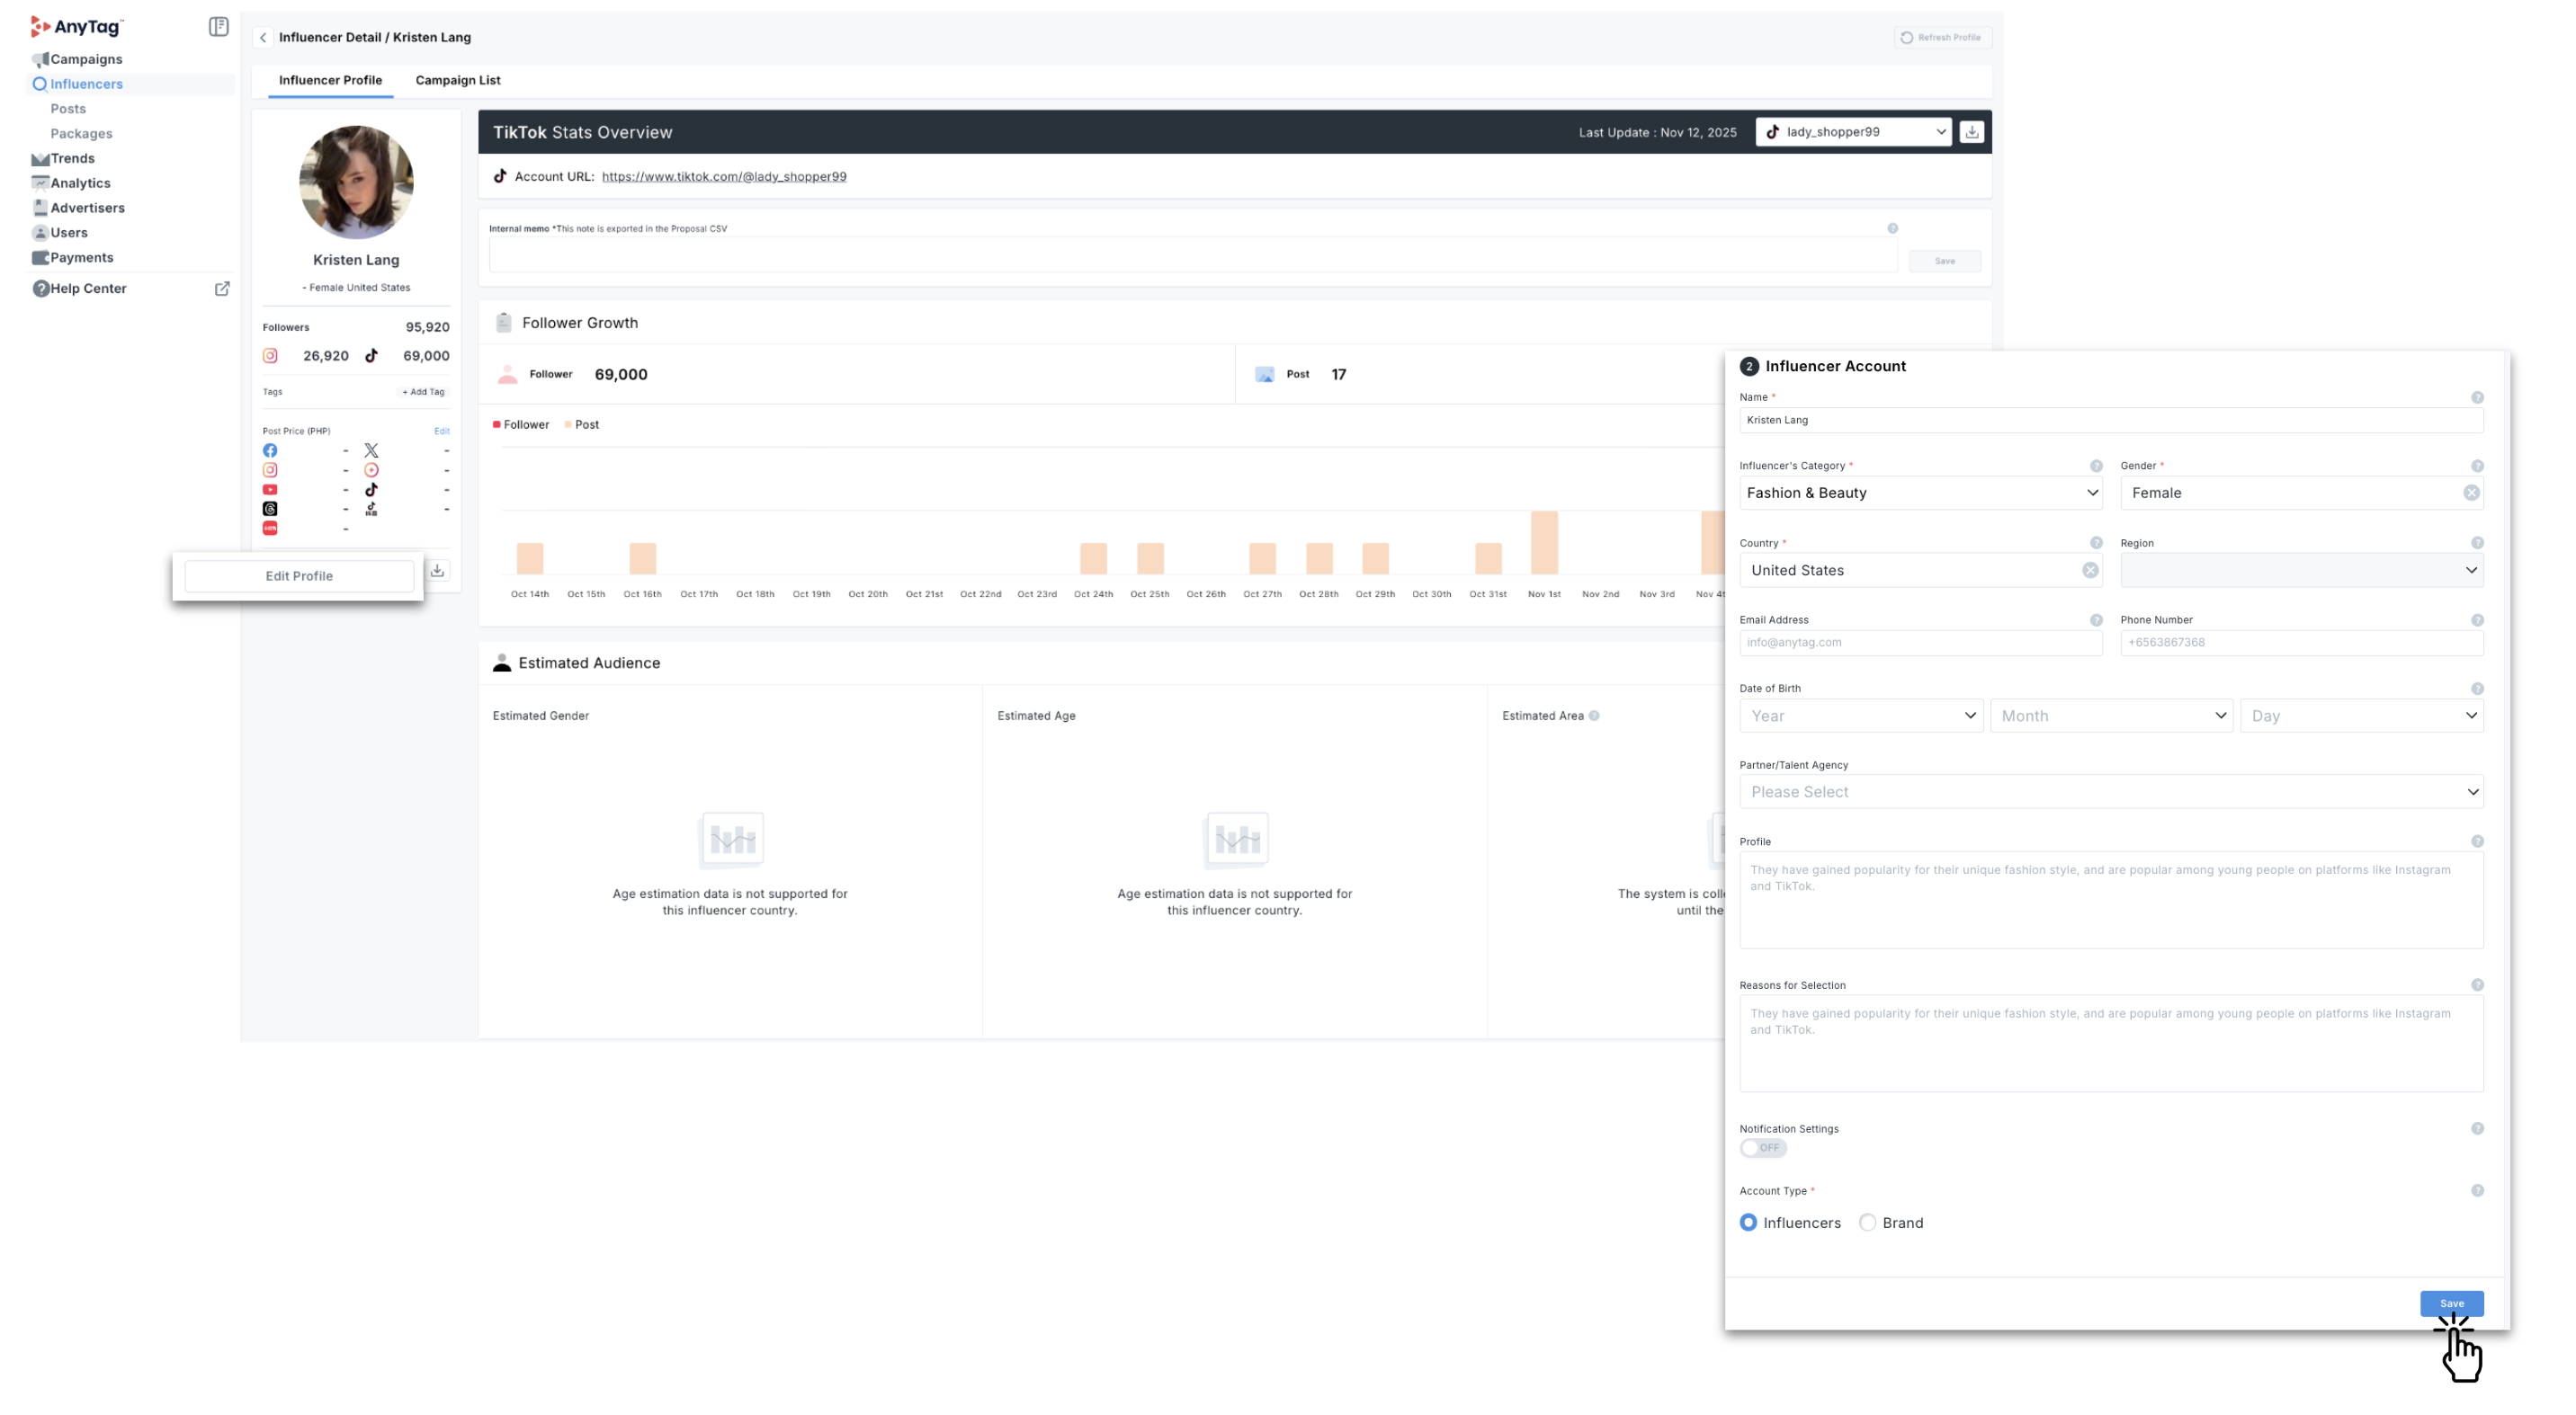Expand the Partner/Talent Agency dropdown
This screenshot has width=2576, height=1415.
pyautogui.click(x=2110, y=791)
